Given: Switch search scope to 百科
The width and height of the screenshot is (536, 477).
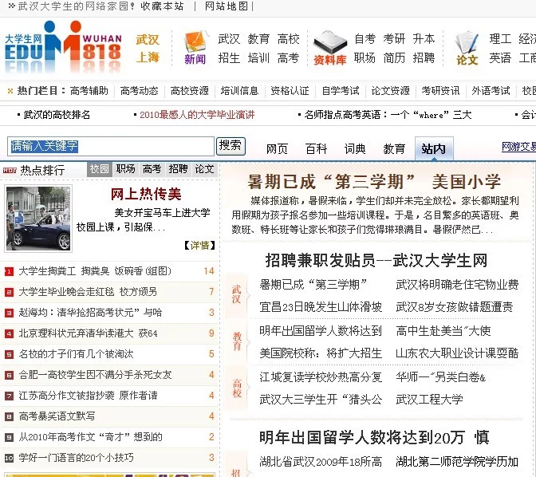Looking at the screenshot, I should (x=316, y=148).
